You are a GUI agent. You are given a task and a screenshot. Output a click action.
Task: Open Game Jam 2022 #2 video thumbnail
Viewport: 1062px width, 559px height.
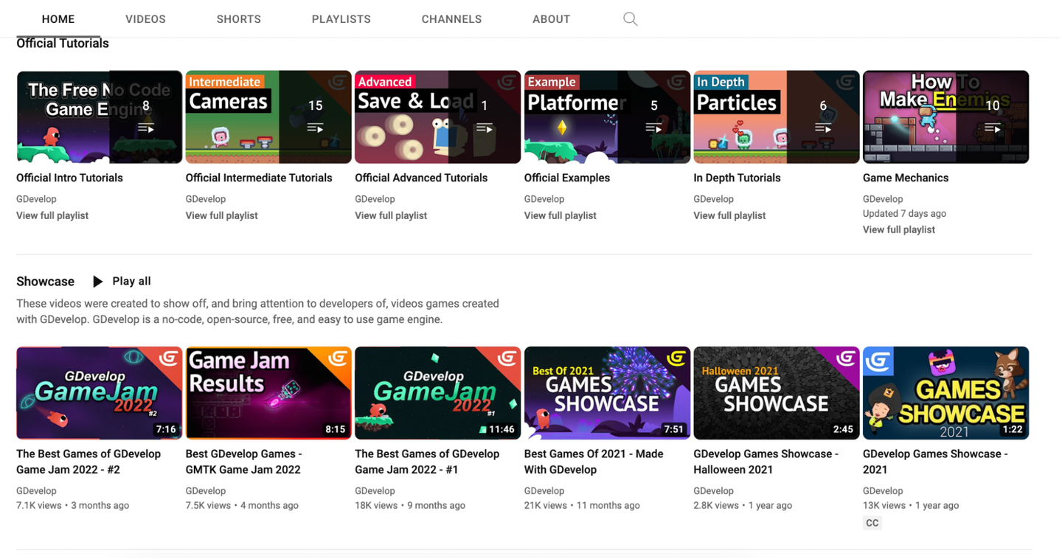[100, 393]
